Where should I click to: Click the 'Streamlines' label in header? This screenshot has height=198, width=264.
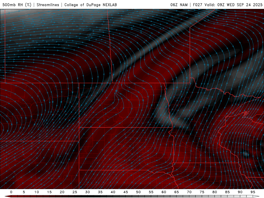click(48, 5)
